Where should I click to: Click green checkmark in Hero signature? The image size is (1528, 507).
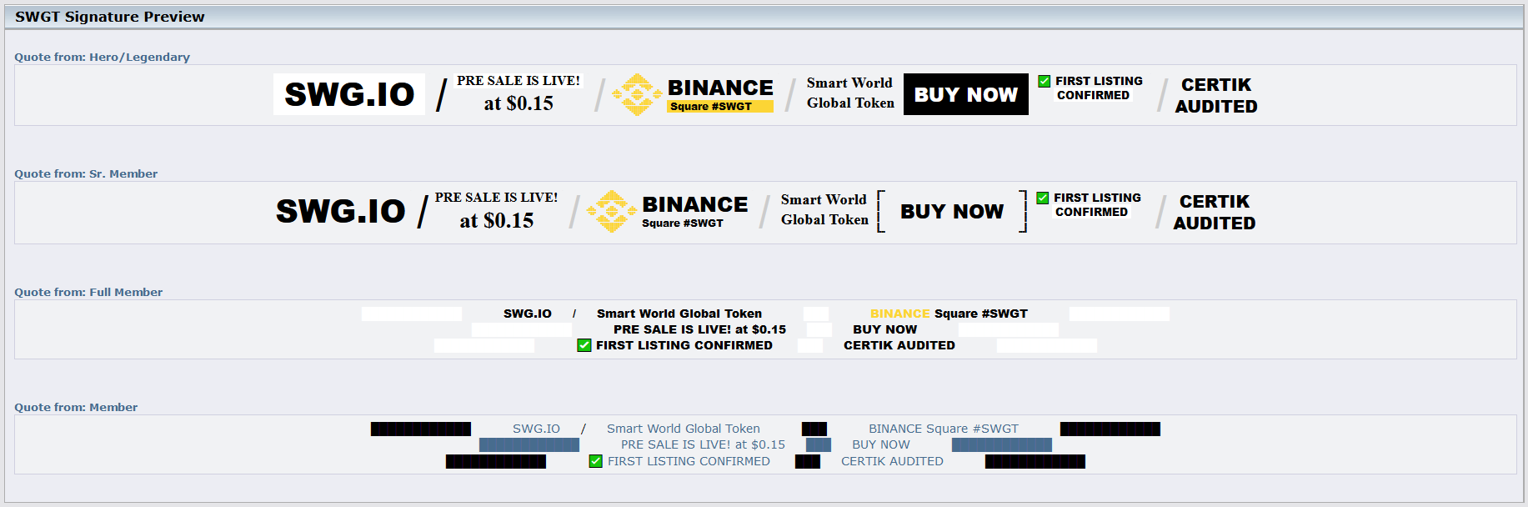point(1045,81)
